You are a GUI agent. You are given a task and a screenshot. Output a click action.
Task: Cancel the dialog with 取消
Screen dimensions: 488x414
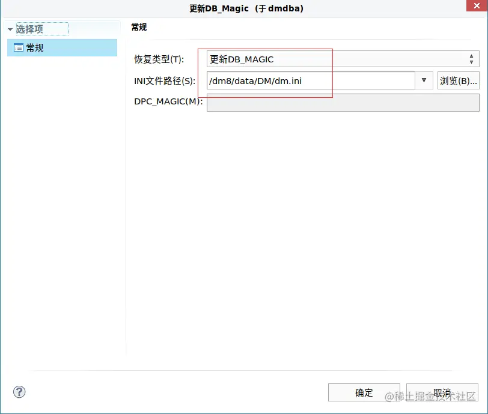pyautogui.click(x=443, y=392)
